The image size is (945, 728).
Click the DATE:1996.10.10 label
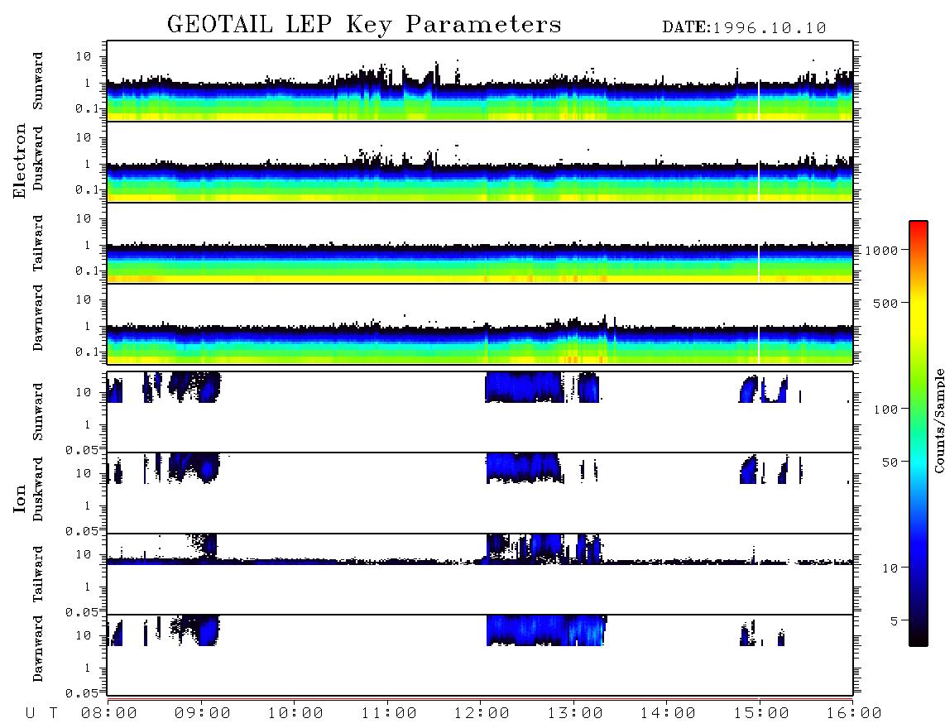744,28
